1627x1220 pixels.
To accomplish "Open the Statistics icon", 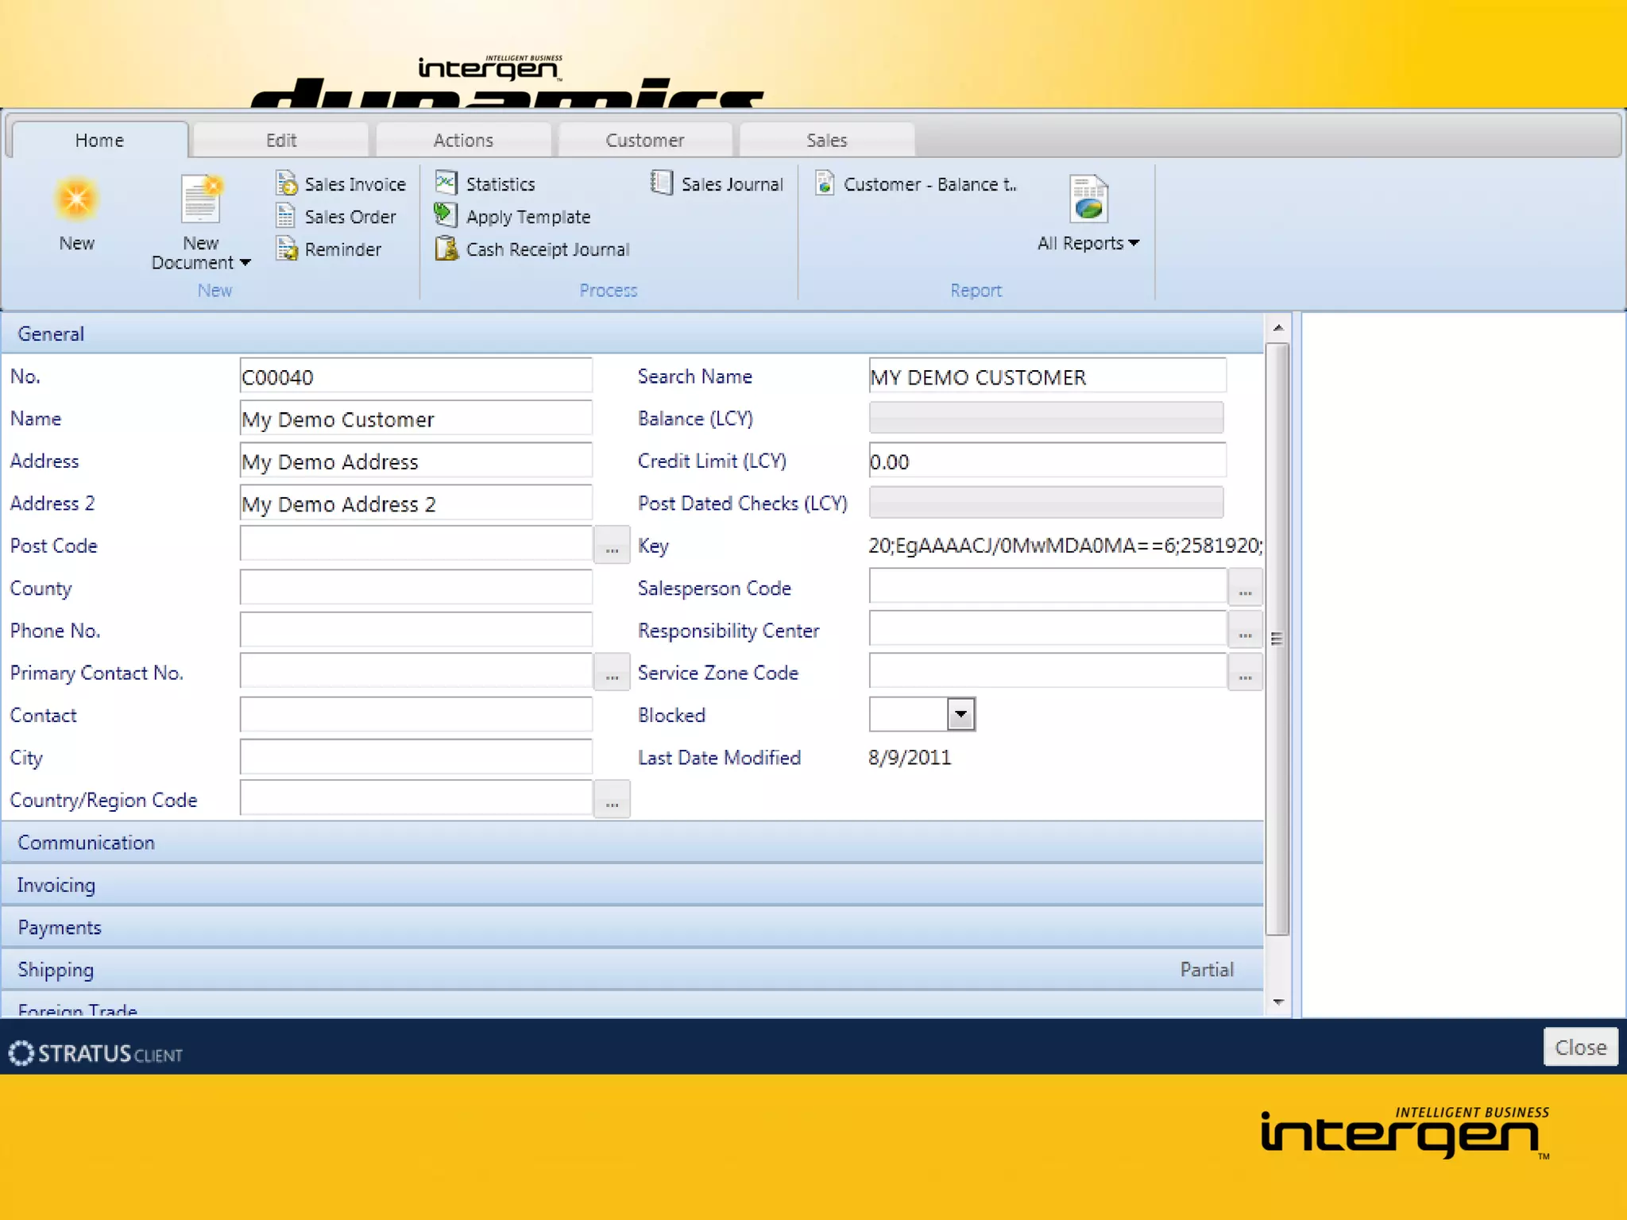I will pos(446,183).
